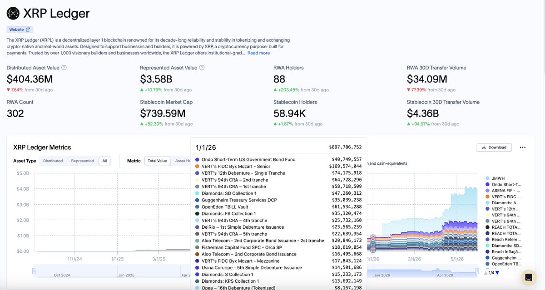Toggle Reach Inflaçã... series in legend
Viewport: 545px width, 290px height.
pos(503,252)
